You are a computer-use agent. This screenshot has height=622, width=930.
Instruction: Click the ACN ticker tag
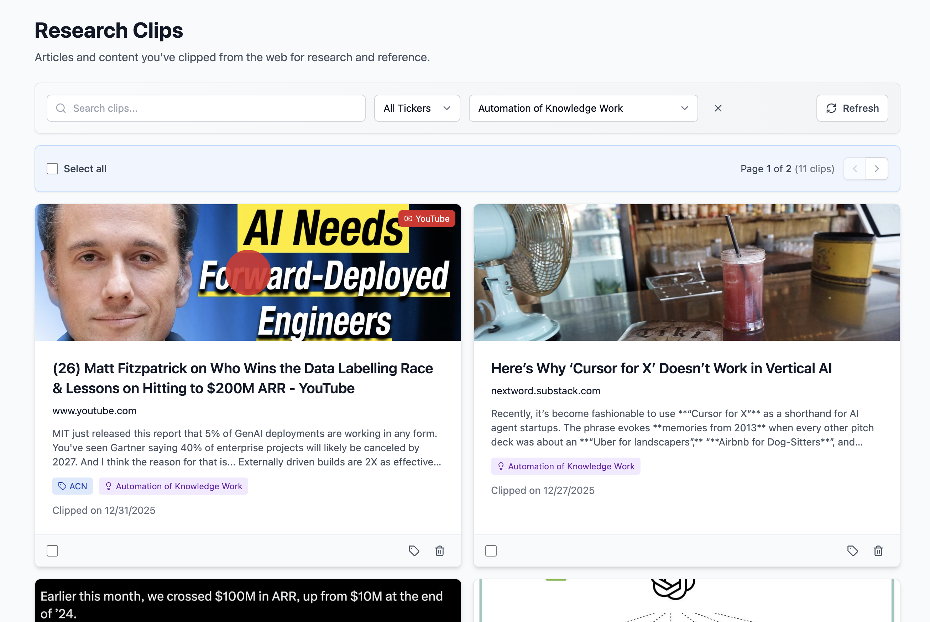73,486
